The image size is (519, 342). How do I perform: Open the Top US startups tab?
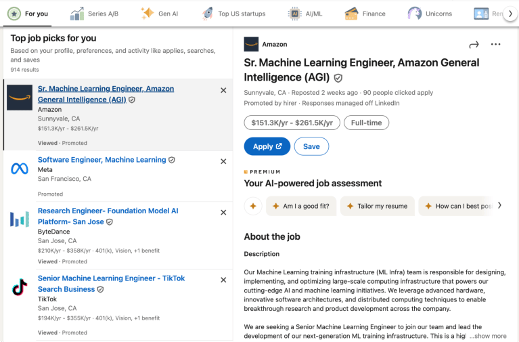pyautogui.click(x=233, y=14)
